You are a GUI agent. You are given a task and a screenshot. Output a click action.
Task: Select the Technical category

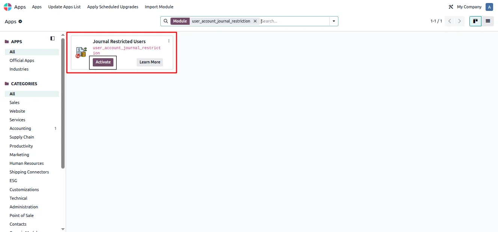pos(32,198)
